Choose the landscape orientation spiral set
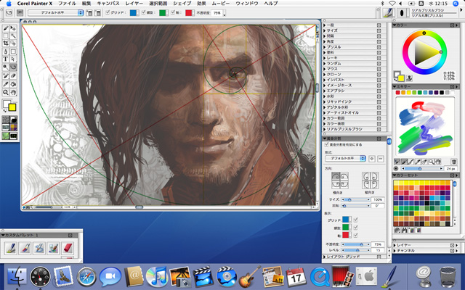Viewport: 465px width, 290px height. tap(340, 181)
